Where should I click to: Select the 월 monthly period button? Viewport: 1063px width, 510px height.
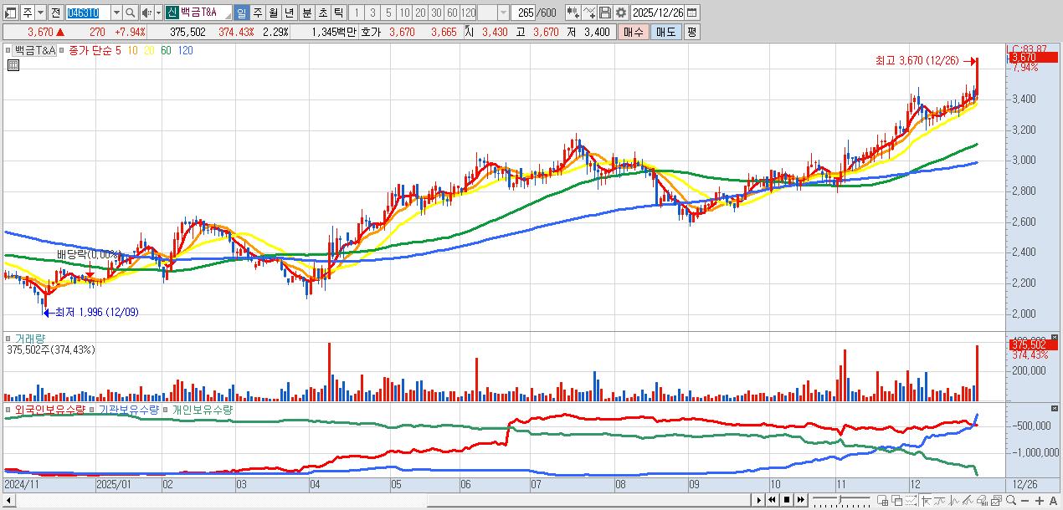273,13
